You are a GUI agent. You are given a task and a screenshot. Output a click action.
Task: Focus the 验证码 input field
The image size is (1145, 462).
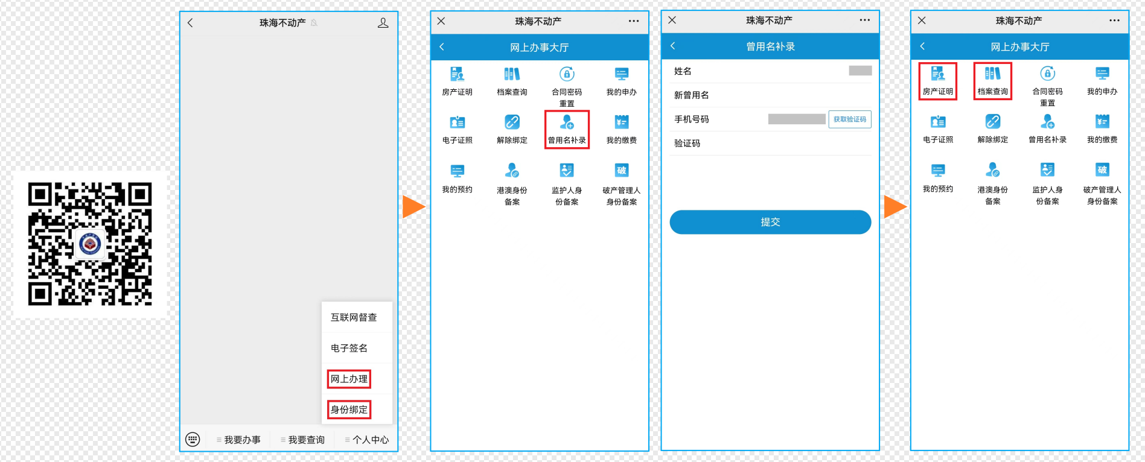785,144
